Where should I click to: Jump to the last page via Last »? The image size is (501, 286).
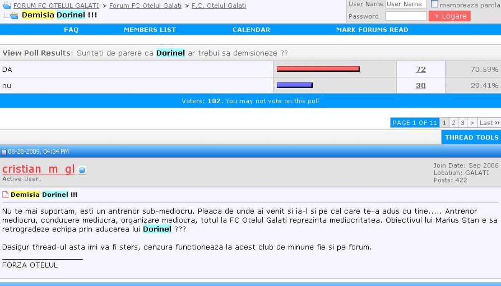pyautogui.click(x=488, y=123)
